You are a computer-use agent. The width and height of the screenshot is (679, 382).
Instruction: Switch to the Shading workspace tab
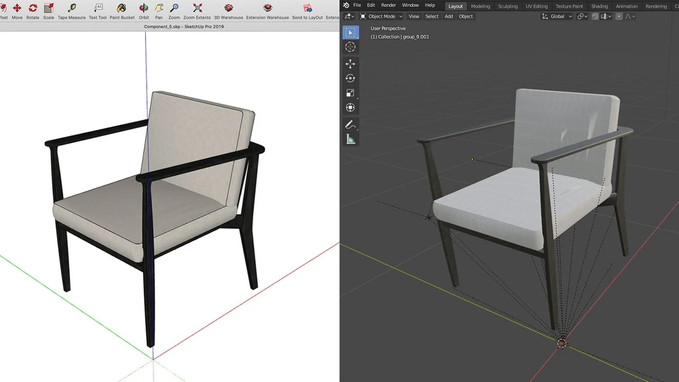tap(599, 6)
